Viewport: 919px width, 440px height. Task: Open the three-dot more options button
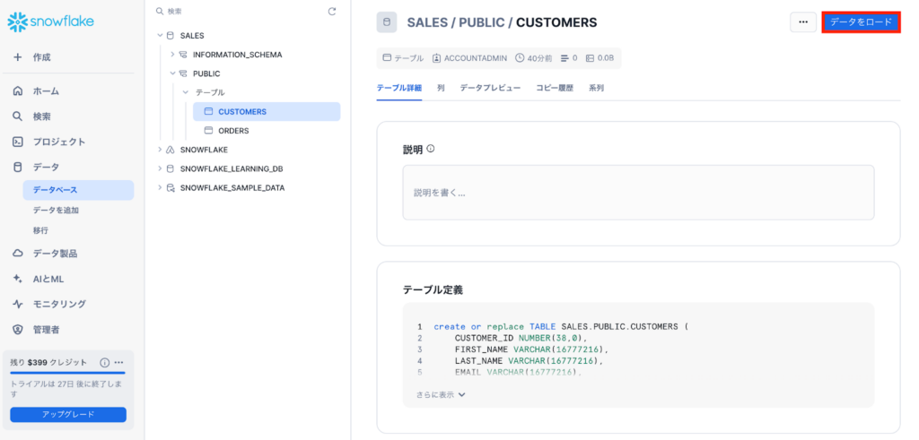[802, 22]
